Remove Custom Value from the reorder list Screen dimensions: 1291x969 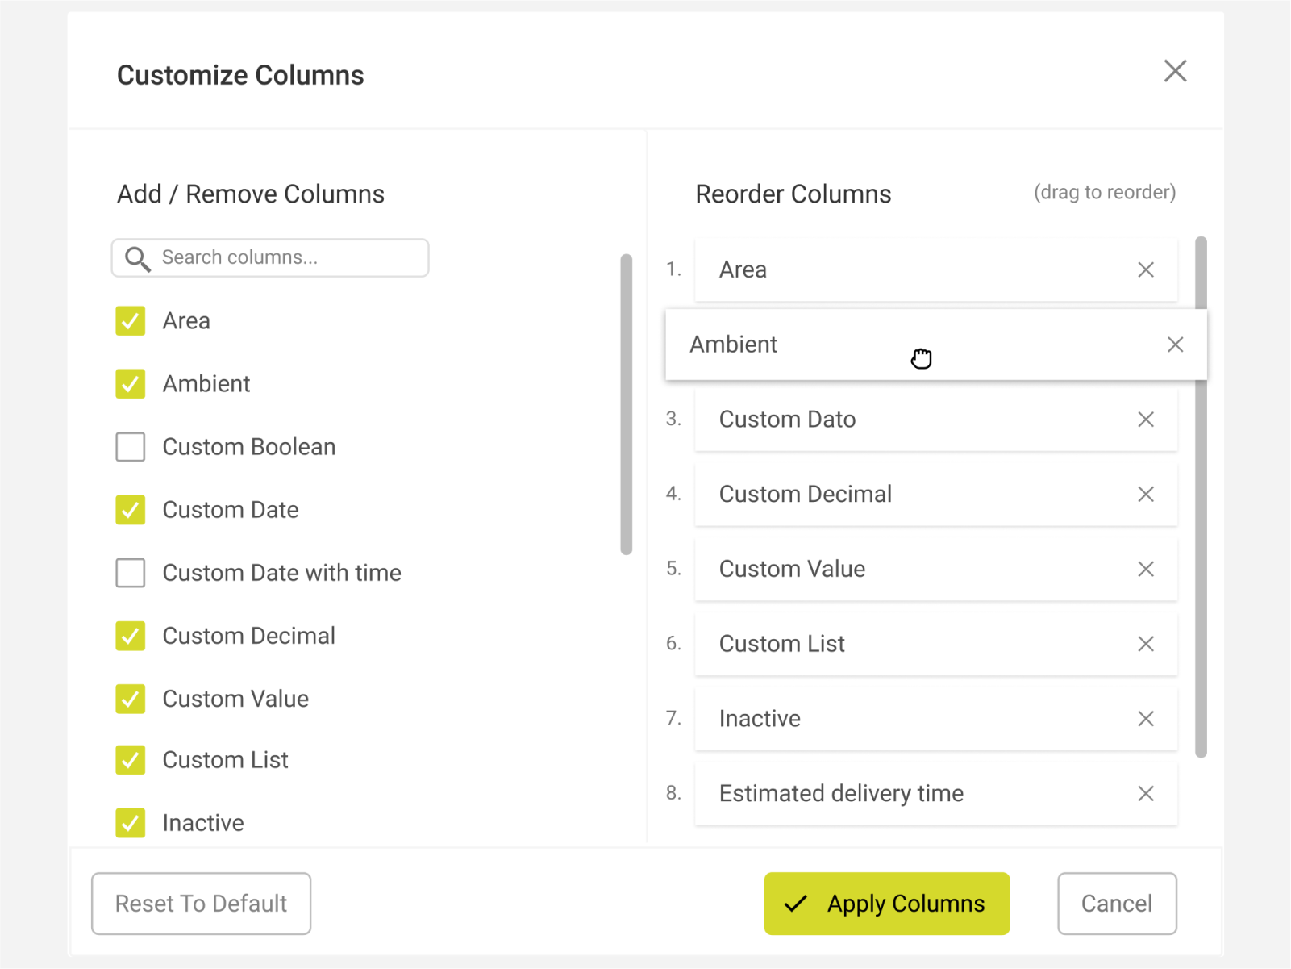tap(1146, 569)
